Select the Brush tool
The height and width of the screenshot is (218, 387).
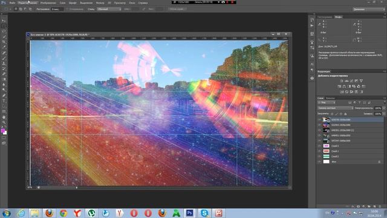4,58
